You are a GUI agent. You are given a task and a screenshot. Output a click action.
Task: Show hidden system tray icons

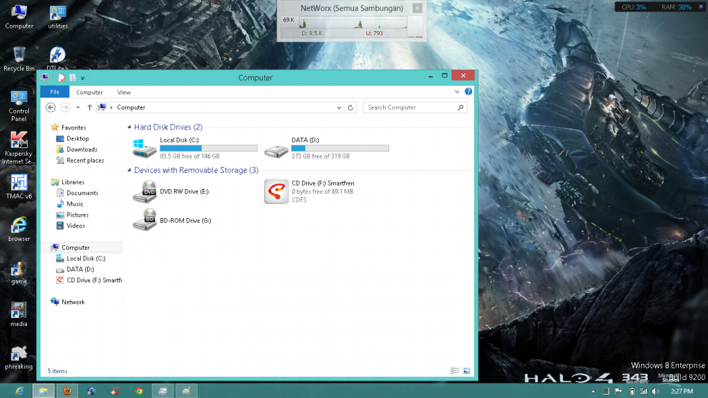click(593, 391)
